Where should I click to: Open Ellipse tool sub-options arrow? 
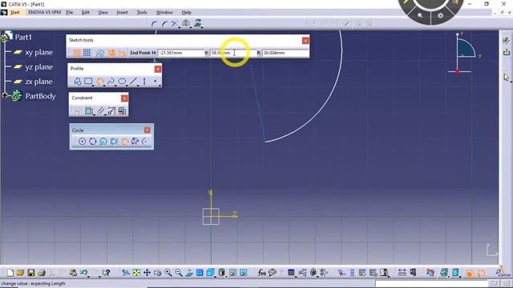127,86
